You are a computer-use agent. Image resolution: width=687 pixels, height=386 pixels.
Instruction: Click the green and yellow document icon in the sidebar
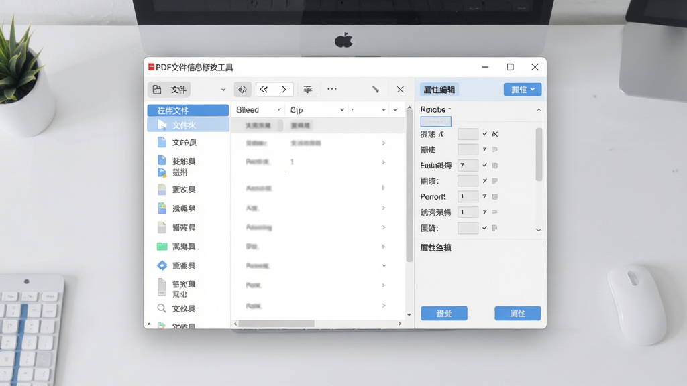pos(162,208)
